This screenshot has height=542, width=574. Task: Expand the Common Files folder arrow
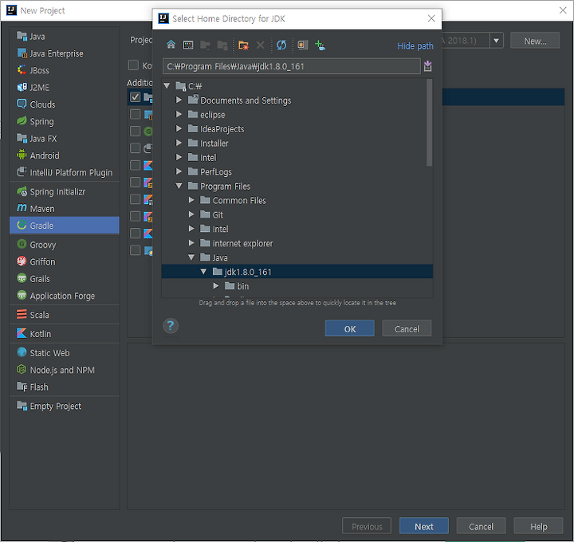coord(191,200)
